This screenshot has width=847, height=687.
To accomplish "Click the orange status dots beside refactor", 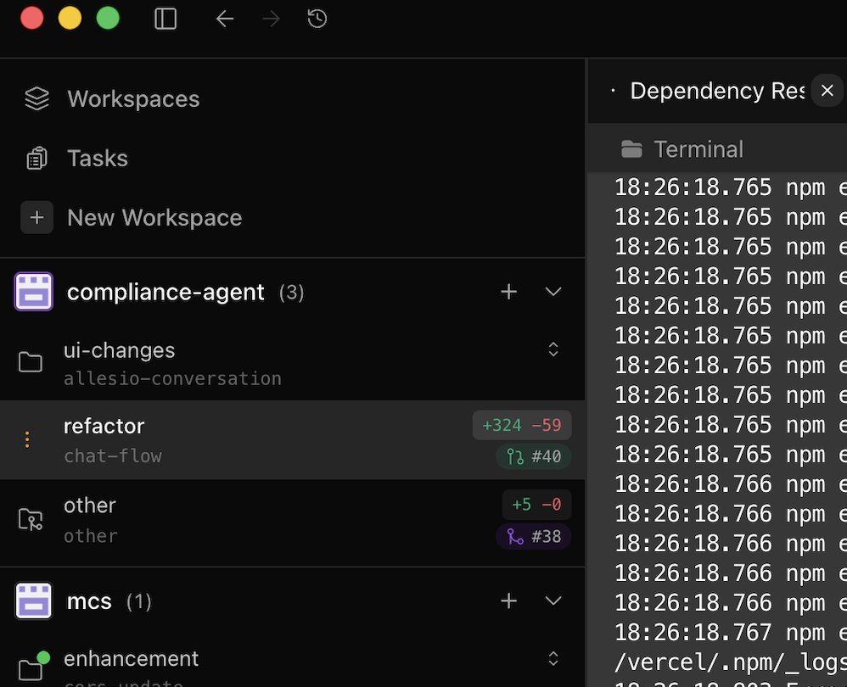I will click(27, 439).
